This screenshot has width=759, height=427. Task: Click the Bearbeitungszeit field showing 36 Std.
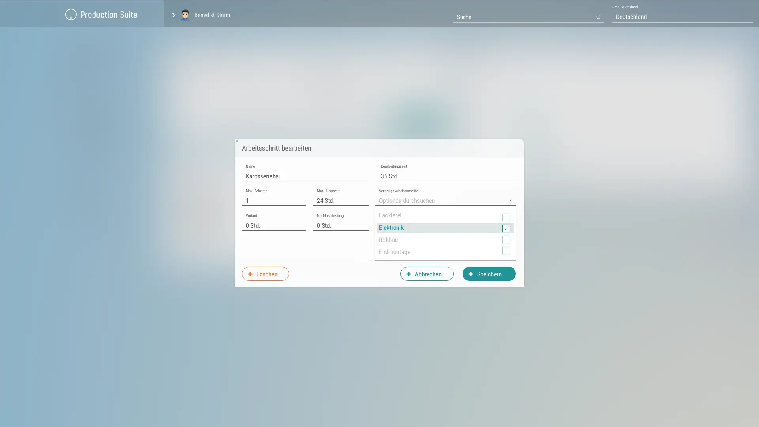(x=446, y=176)
